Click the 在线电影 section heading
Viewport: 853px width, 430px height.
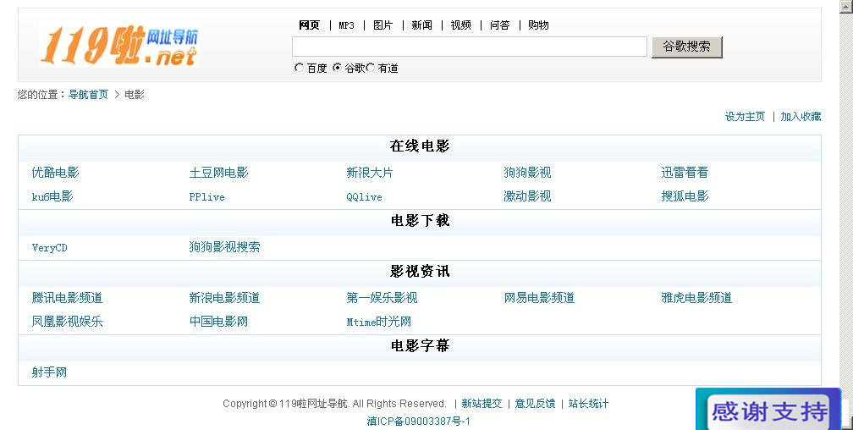[x=420, y=146]
